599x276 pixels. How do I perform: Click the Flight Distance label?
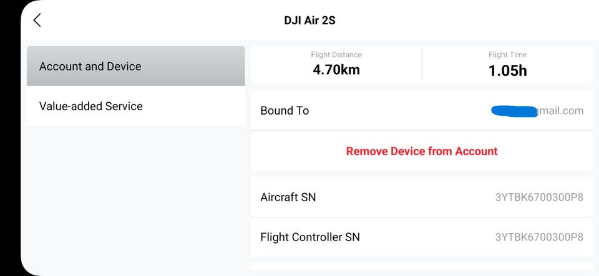(336, 55)
